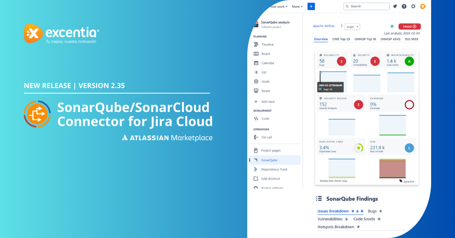
Task: Click the excentia logo on banner
Action: 61,33
